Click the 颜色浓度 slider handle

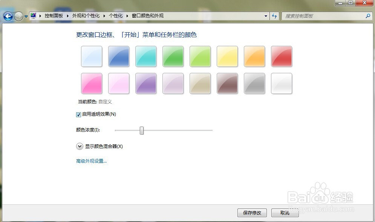(141, 130)
